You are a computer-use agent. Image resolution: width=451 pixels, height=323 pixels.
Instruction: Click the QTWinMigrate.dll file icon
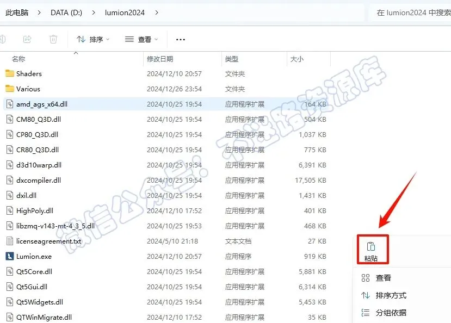tap(10, 317)
